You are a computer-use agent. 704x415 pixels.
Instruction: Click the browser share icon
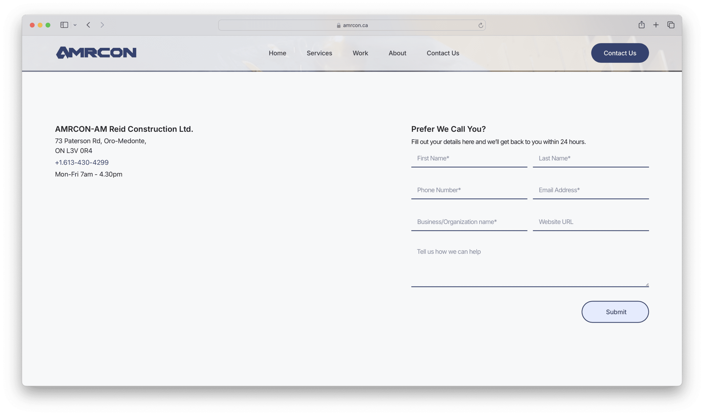(x=641, y=25)
